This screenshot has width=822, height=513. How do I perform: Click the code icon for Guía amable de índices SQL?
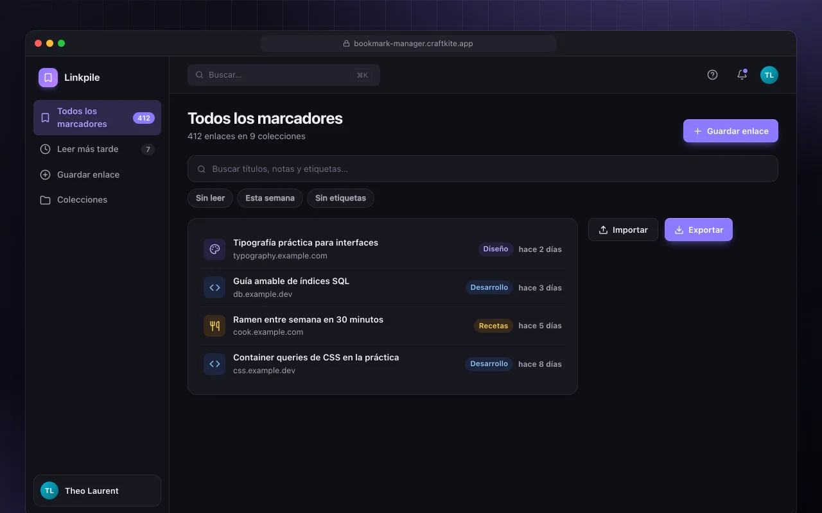pyautogui.click(x=214, y=287)
